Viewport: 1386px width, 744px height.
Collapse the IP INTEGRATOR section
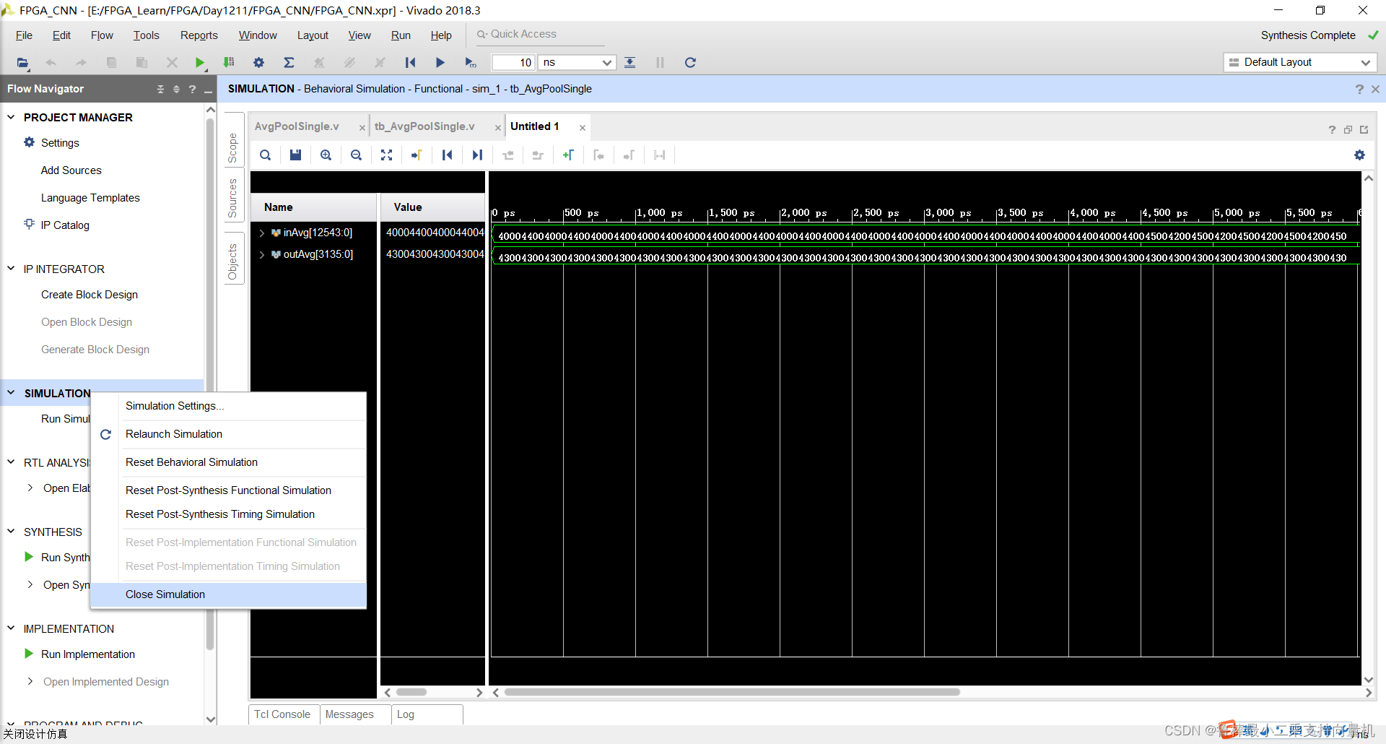[x=11, y=269]
